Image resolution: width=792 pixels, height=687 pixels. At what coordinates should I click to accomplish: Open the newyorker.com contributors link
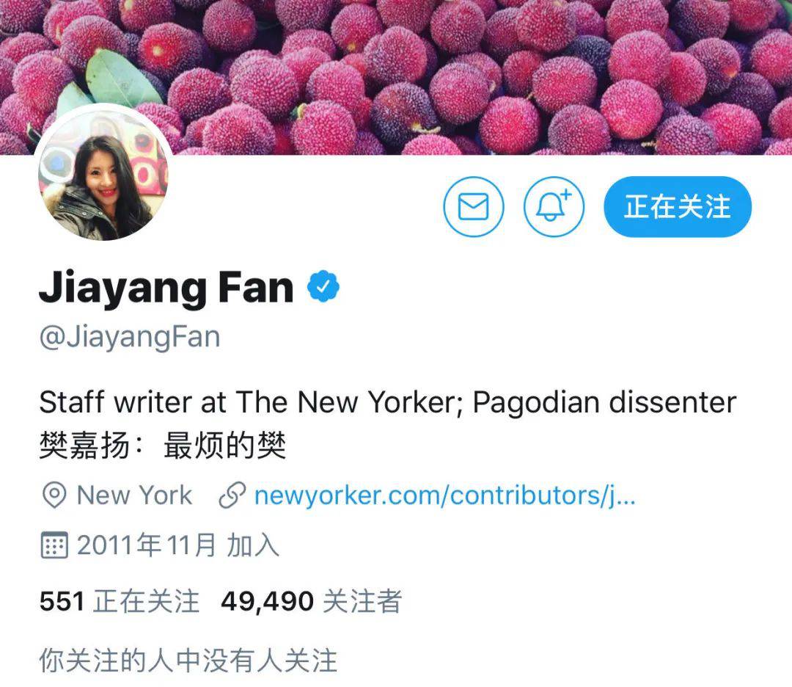(x=444, y=495)
